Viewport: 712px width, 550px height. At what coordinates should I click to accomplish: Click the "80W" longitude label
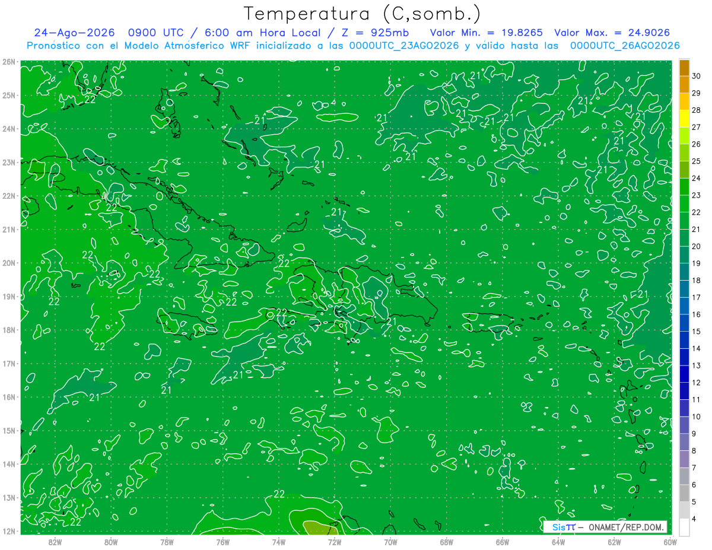tap(110, 542)
